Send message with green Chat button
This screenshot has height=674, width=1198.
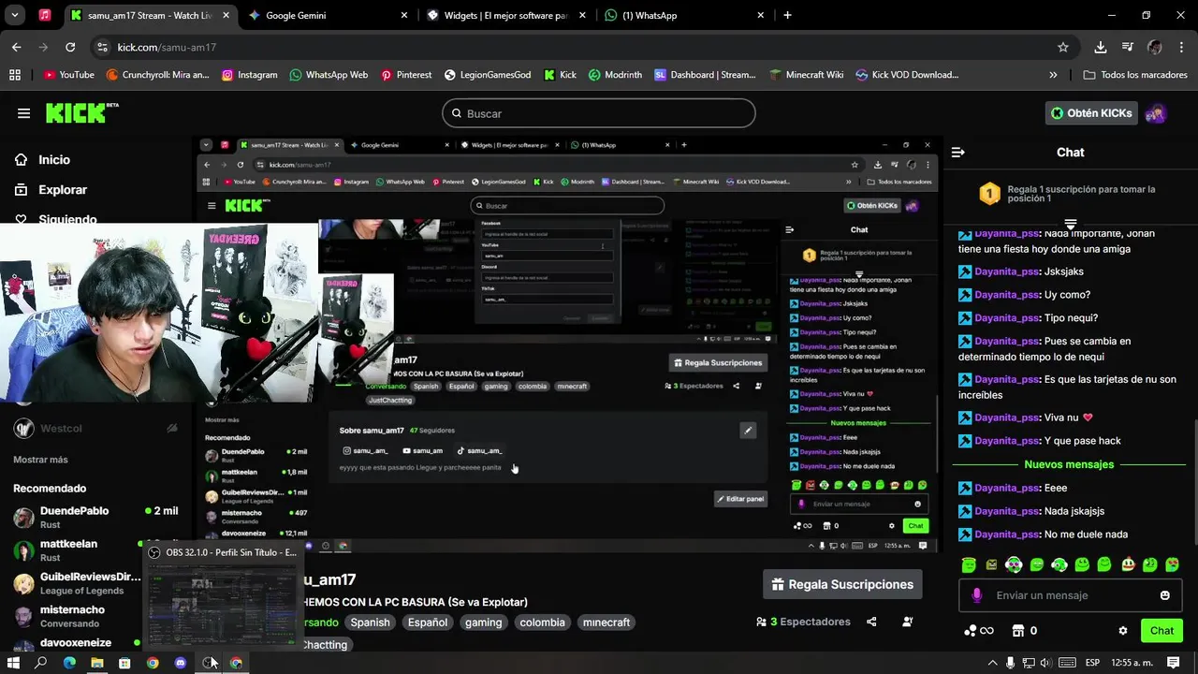click(x=1161, y=631)
